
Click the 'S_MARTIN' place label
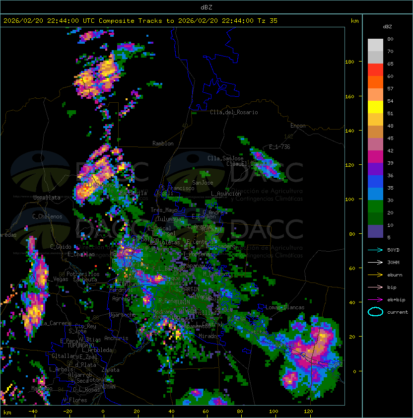188,289
